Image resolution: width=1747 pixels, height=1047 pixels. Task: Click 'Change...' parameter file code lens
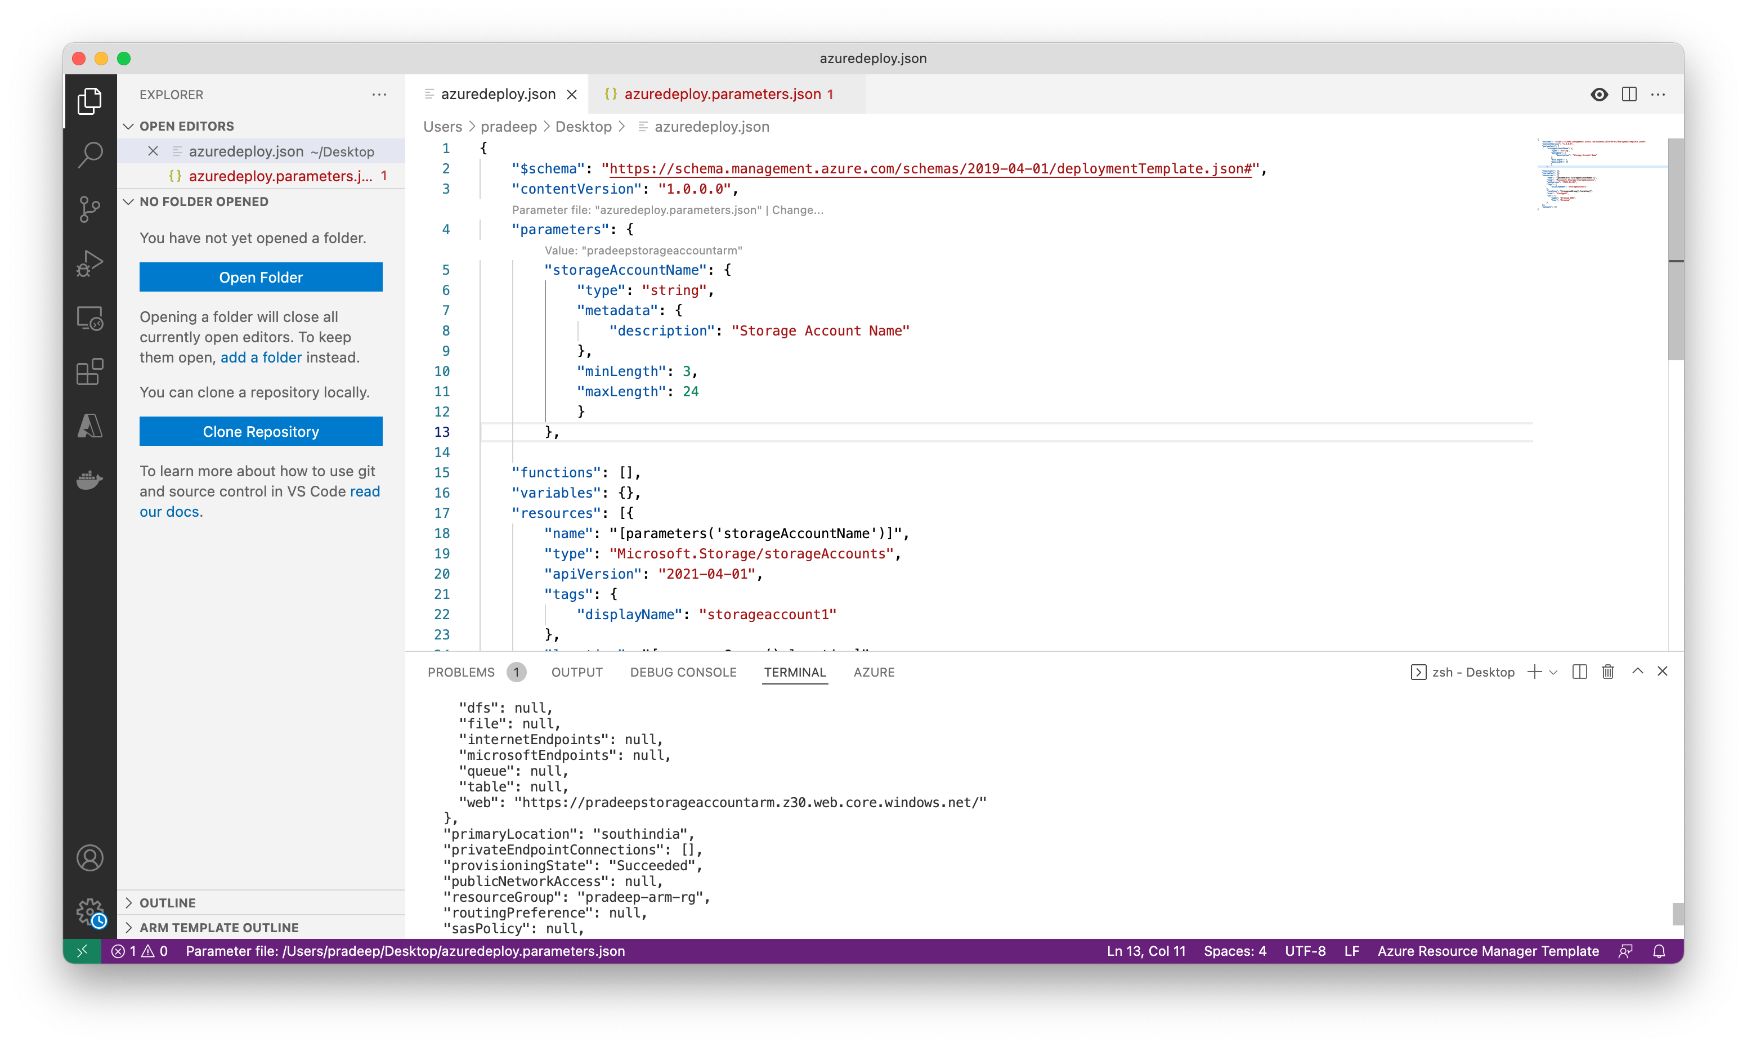pyautogui.click(x=797, y=211)
